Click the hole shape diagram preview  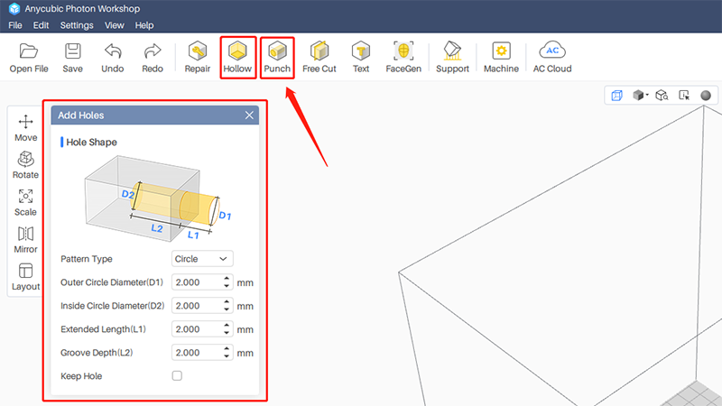pos(157,198)
